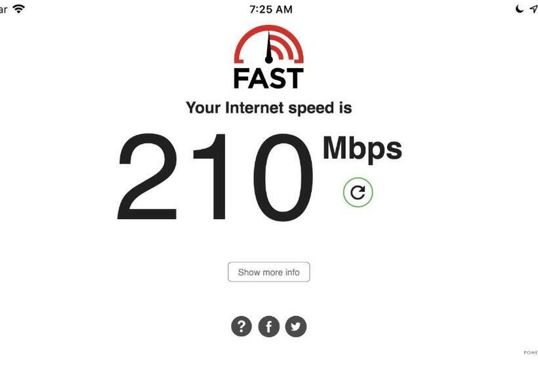The height and width of the screenshot is (367, 538).
Task: Click the red speedometer gauge graphic
Action: pyautogui.click(x=268, y=44)
